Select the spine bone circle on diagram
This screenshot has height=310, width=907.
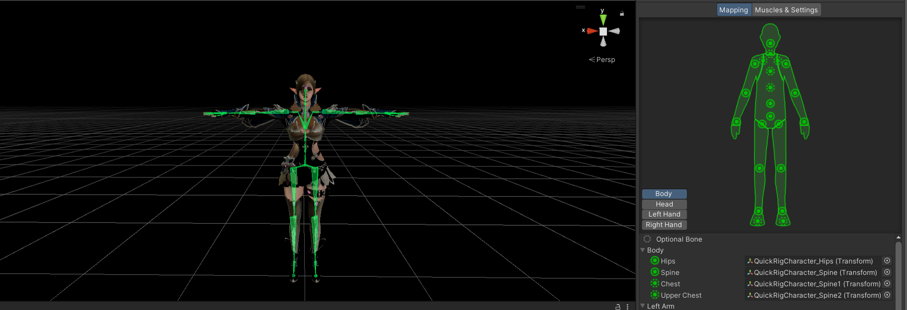(x=770, y=103)
